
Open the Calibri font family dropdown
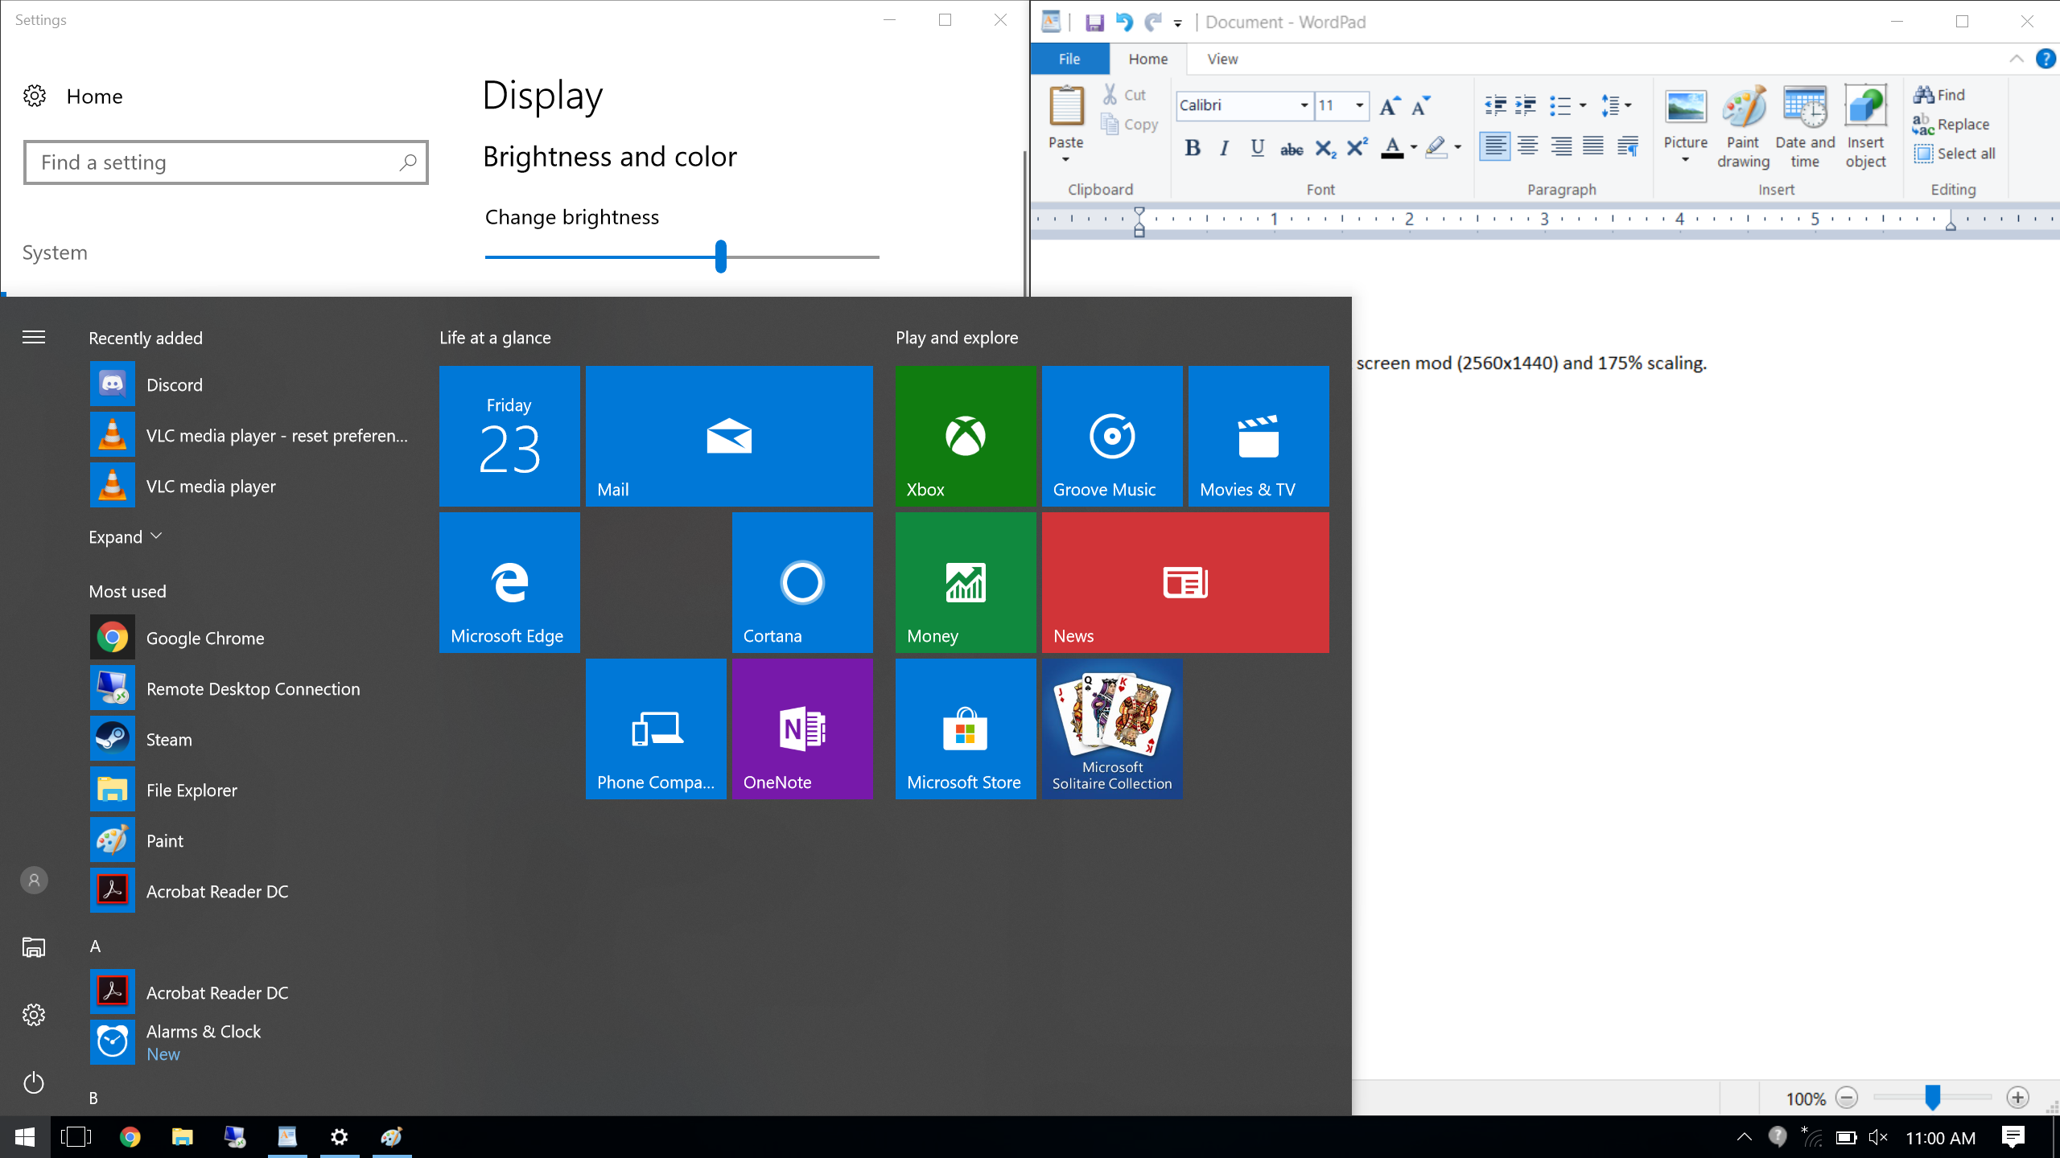tap(1304, 105)
